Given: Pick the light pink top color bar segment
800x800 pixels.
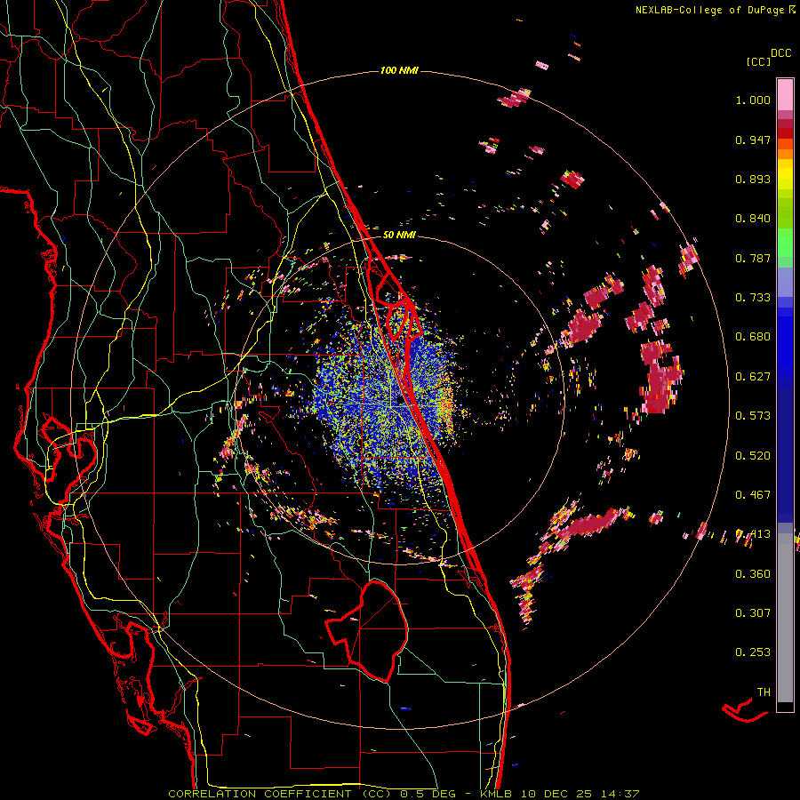Looking at the screenshot, I should tap(785, 94).
